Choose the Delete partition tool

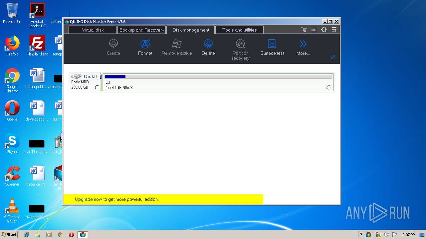tap(208, 44)
